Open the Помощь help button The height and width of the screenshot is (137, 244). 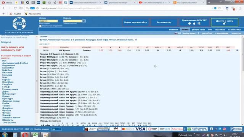click(x=236, y=129)
